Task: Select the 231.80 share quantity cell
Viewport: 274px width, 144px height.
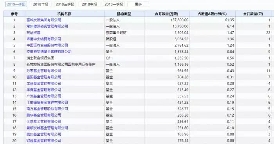Action: pyautogui.click(x=183, y=128)
